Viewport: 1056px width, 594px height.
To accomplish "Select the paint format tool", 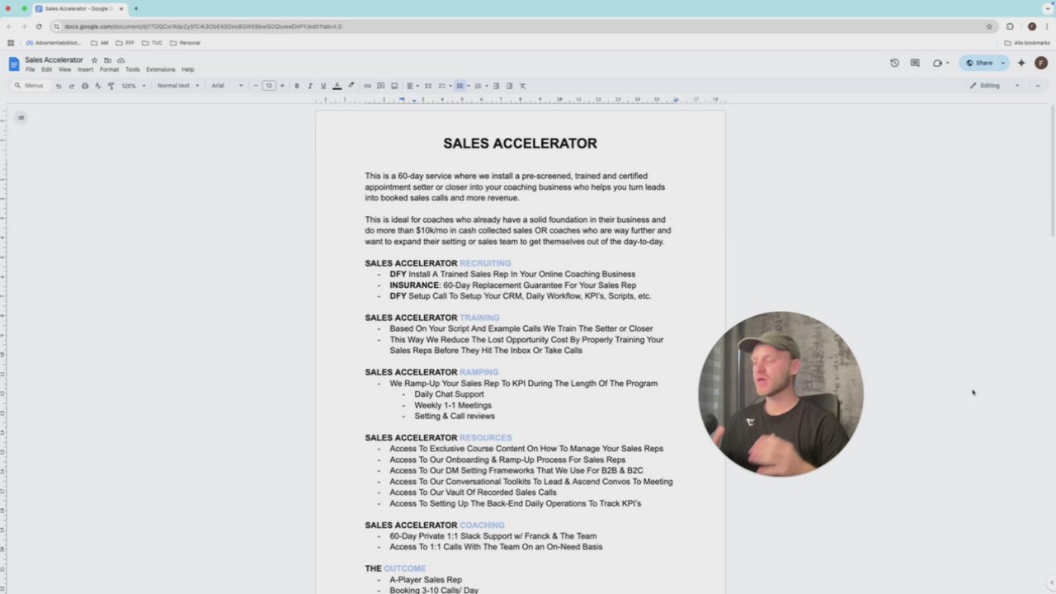I will [111, 86].
